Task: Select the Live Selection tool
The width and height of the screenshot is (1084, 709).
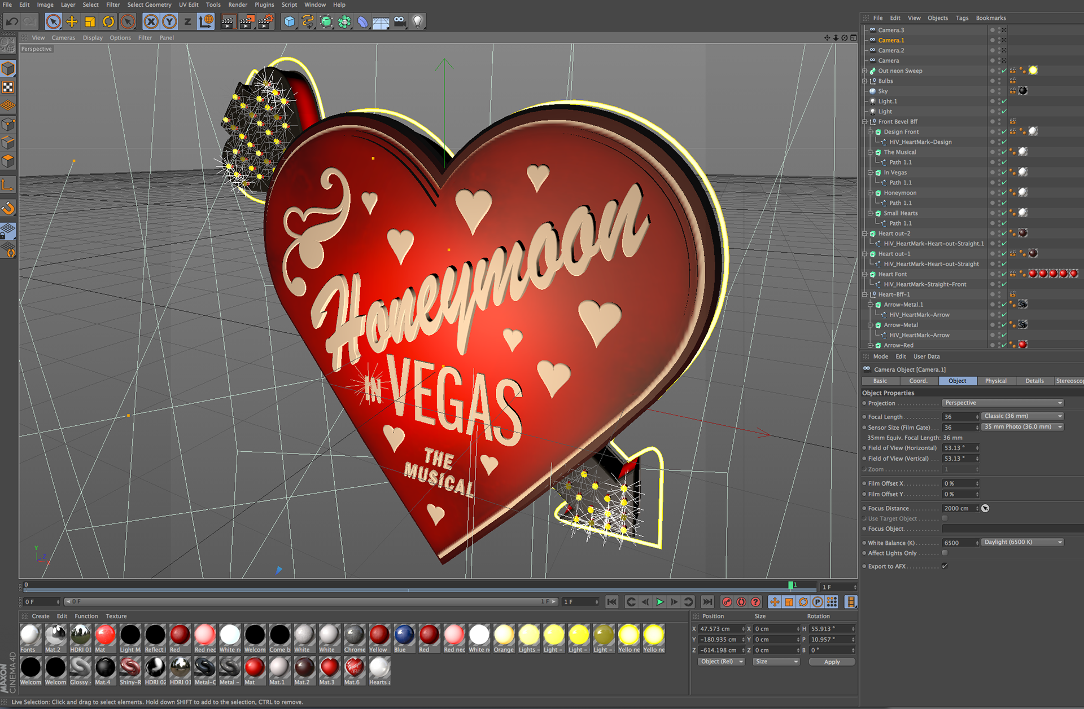Action: (53, 22)
